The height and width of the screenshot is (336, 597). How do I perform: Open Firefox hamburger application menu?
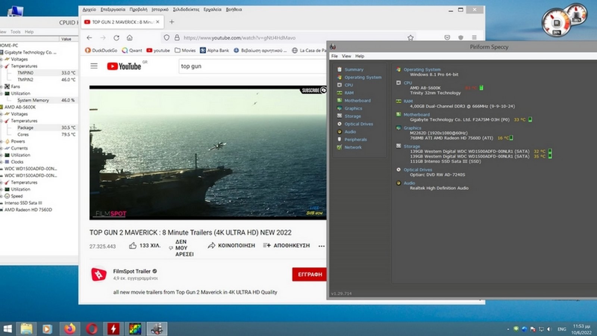pyautogui.click(x=474, y=38)
